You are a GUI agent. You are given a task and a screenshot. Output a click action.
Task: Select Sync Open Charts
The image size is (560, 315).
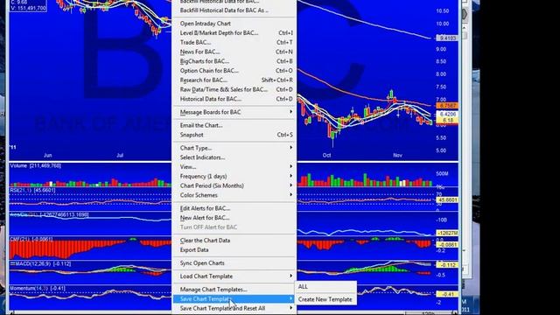[234, 263]
